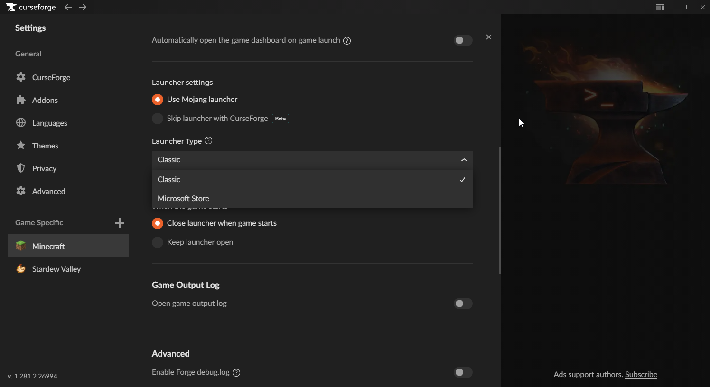Click the CurseForge settings gear icon

click(21, 77)
